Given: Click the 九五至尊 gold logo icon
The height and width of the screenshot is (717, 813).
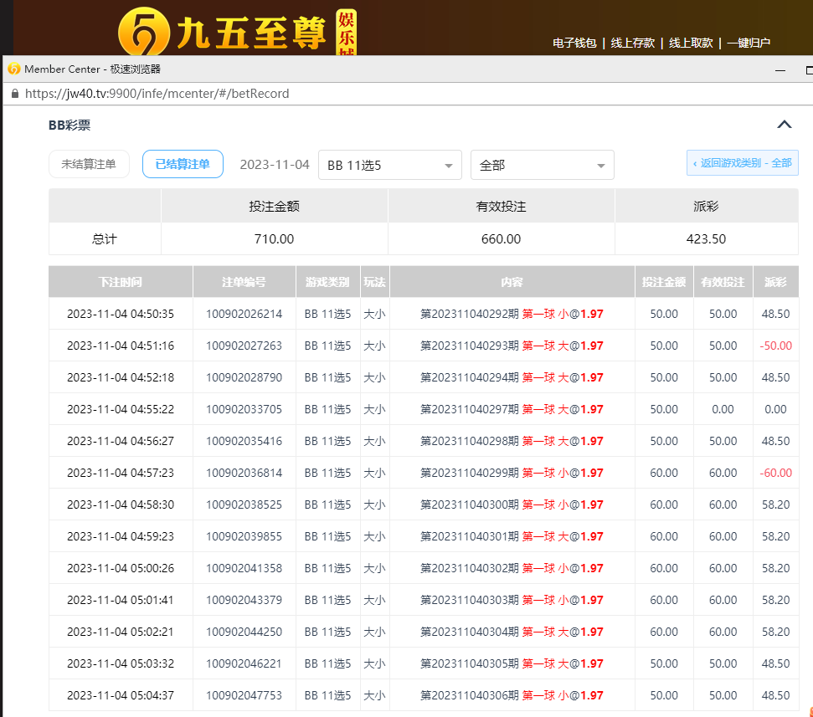Looking at the screenshot, I should [143, 32].
